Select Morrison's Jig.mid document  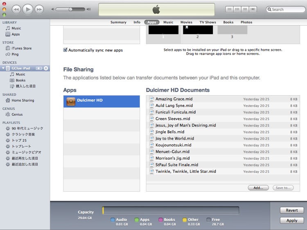pyautogui.click(x=223, y=158)
